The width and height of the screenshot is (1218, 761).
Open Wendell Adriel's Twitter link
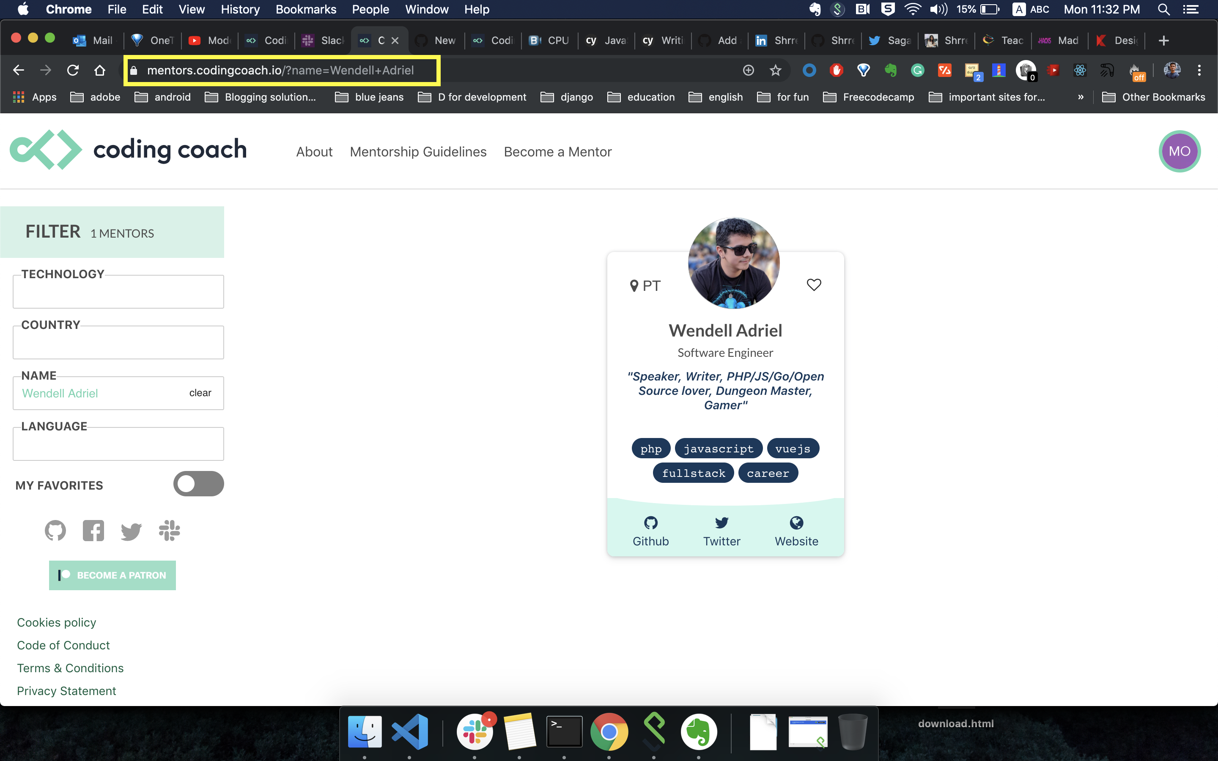click(721, 531)
